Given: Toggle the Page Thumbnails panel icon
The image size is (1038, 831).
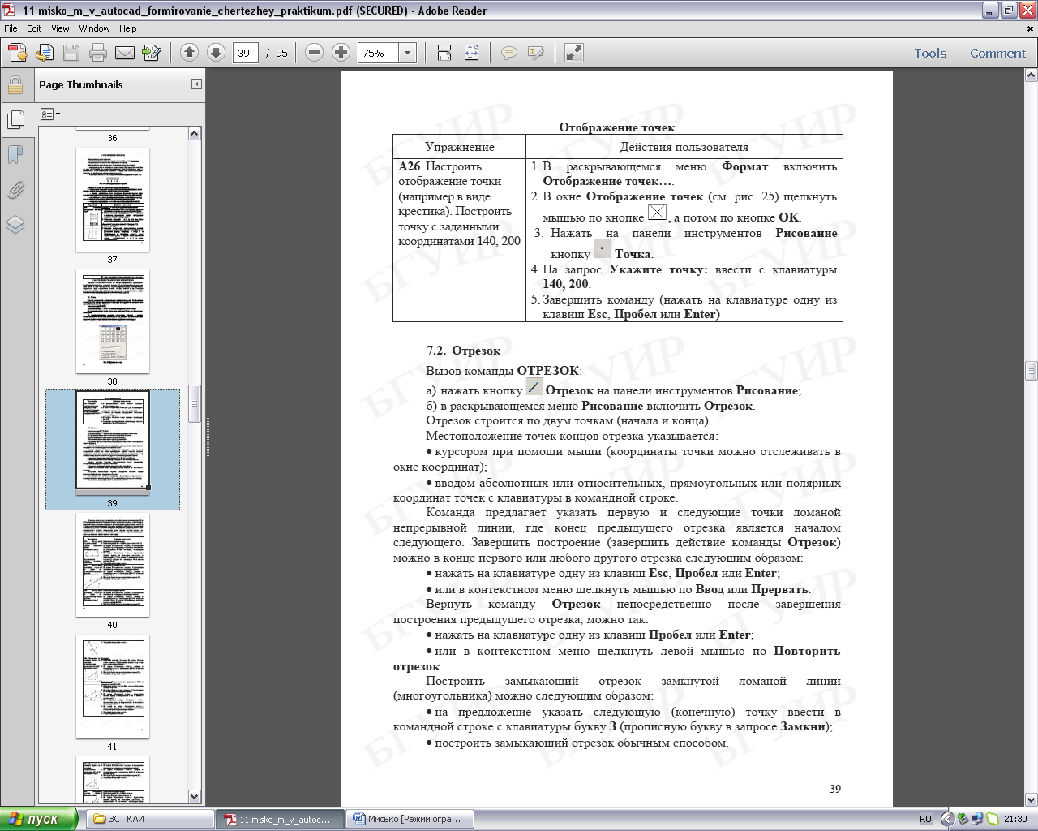Looking at the screenshot, I should point(15,119).
